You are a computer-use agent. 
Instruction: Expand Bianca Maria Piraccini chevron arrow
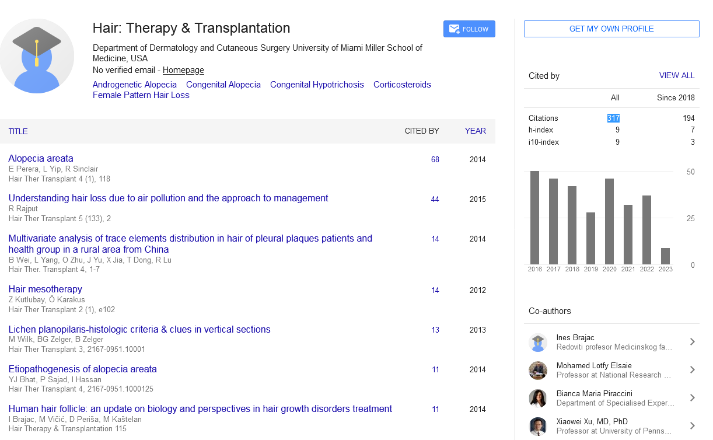click(692, 398)
